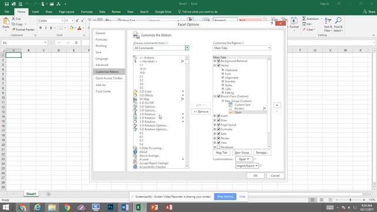Click the Save icon in Quick Access Toolbar
Image resolution: width=377 pixels, height=212 pixels.
point(6,4)
